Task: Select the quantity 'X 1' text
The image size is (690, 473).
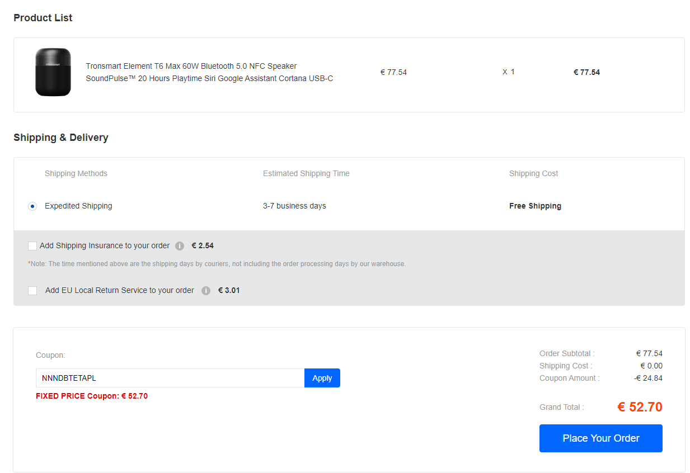Action: [509, 72]
